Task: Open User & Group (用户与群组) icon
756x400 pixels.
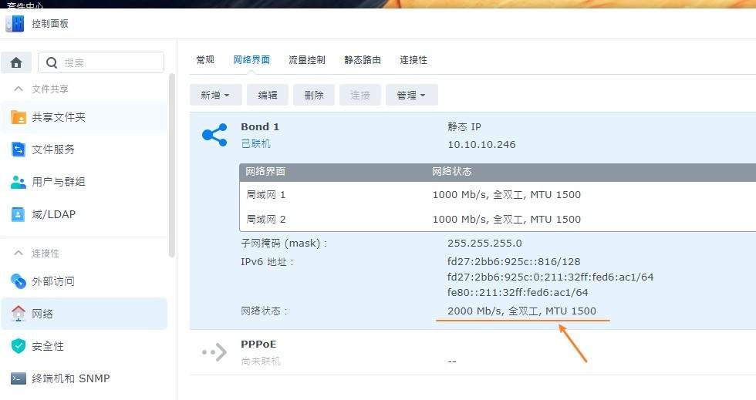Action: [19, 182]
